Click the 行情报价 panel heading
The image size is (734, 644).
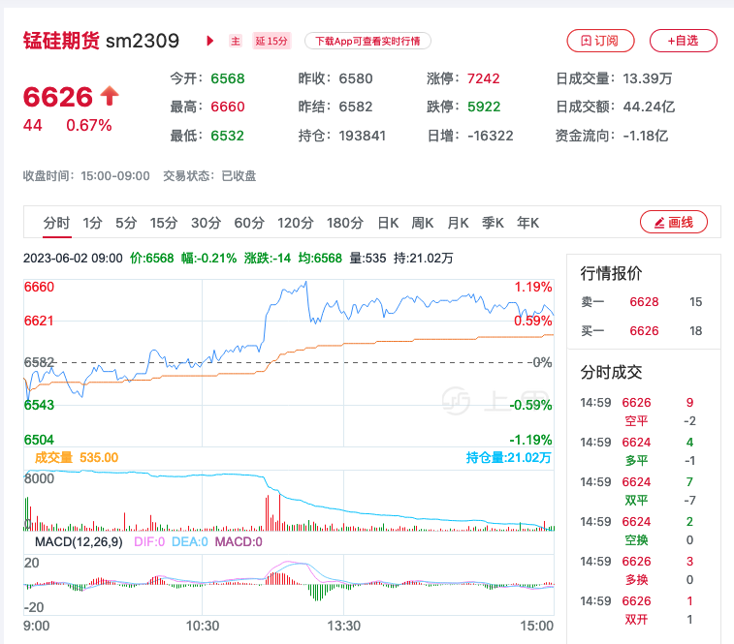click(x=612, y=273)
